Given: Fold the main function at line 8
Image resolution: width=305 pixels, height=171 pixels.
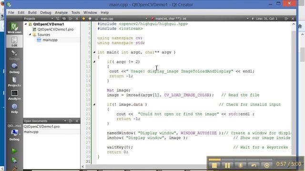Looking at the screenshot, I should pos(94,52).
